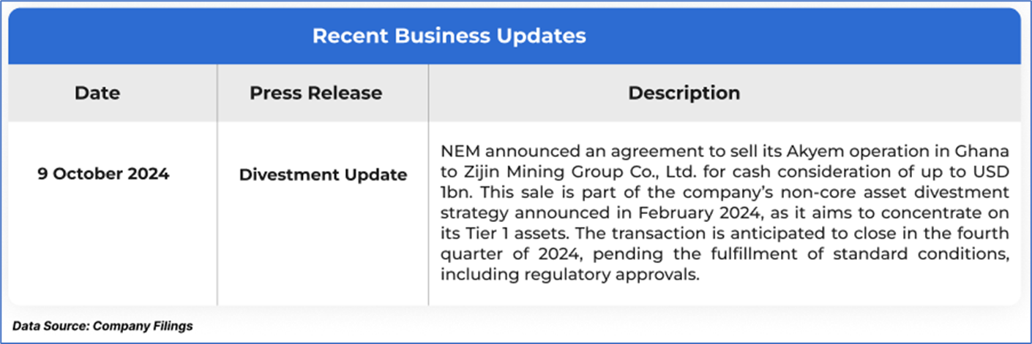Click the USD text in the description

point(990,171)
